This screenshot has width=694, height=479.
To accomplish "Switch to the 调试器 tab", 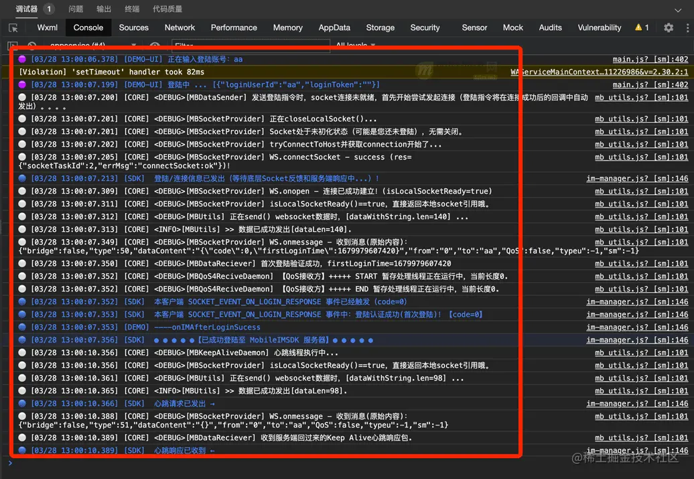I will click(27, 9).
